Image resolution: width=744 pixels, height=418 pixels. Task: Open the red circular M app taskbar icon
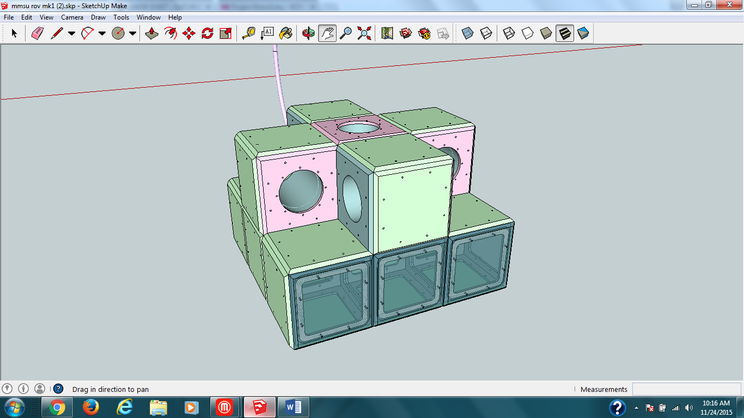pyautogui.click(x=225, y=407)
